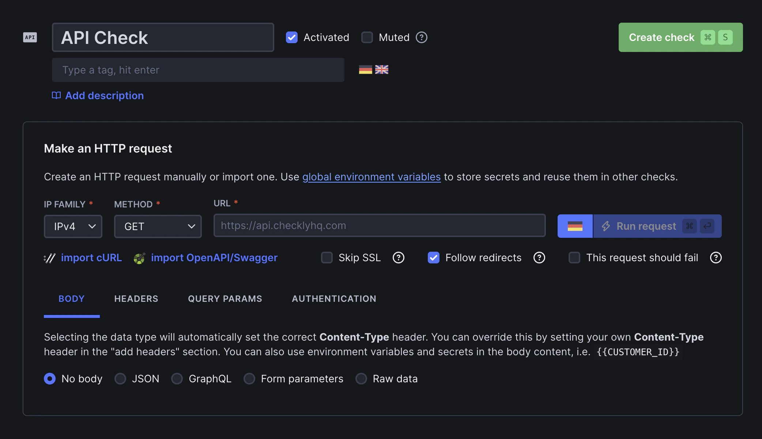Open the AUTHENTICATION tab
Screen dimensions: 762x439
pos(334,299)
